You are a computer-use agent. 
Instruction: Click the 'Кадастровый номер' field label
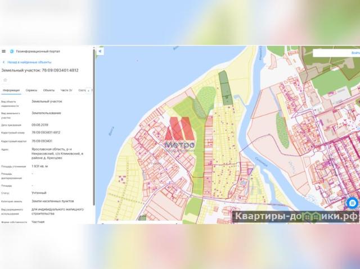click(x=13, y=133)
